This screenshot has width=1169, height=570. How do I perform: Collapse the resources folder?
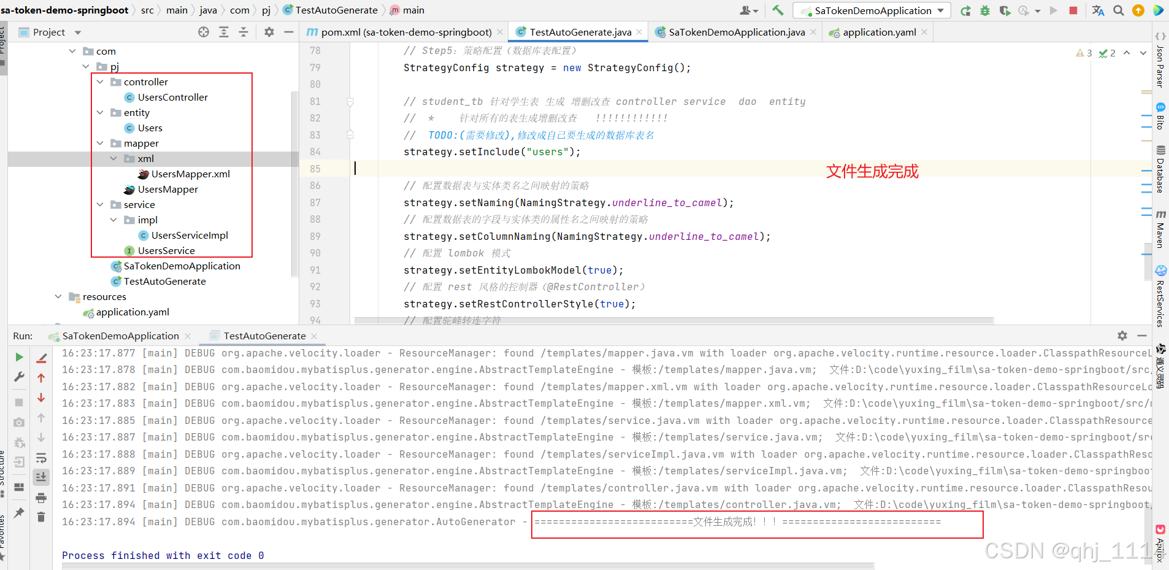[x=58, y=296]
